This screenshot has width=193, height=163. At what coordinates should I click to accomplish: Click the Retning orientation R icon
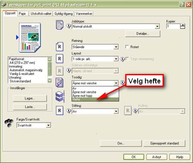[60, 46]
